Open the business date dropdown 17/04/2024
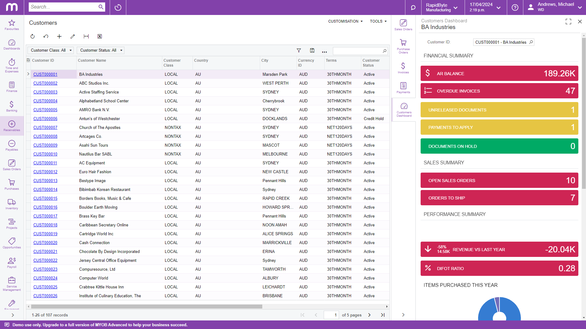Screen dimensions: 586x329 point(485,7)
